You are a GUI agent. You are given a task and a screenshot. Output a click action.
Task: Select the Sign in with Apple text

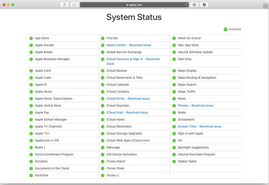coord(190,133)
